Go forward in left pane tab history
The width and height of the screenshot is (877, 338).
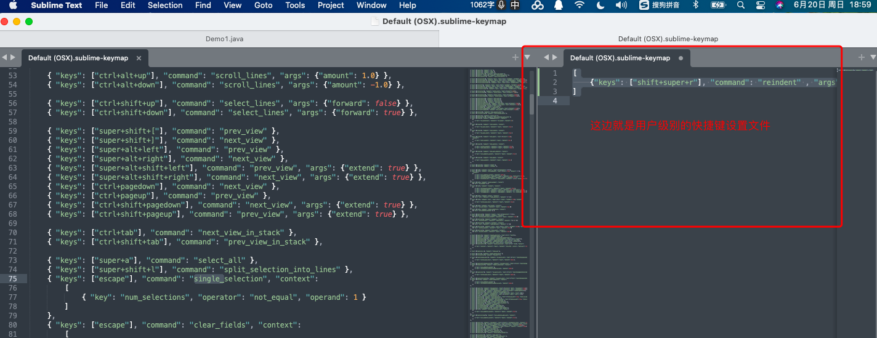(x=13, y=58)
